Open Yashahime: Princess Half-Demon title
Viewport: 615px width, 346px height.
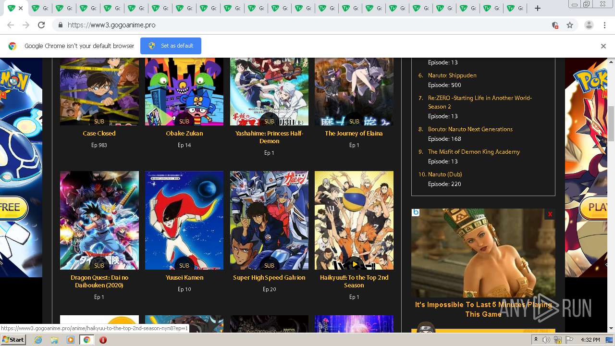tap(269, 137)
